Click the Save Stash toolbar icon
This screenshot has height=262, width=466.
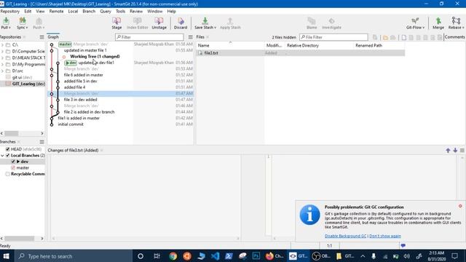click(x=205, y=21)
